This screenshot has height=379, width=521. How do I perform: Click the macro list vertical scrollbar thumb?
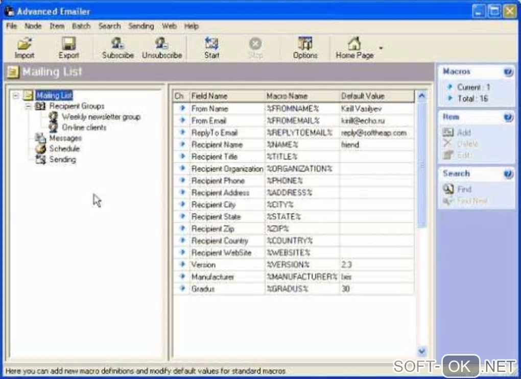click(421, 165)
